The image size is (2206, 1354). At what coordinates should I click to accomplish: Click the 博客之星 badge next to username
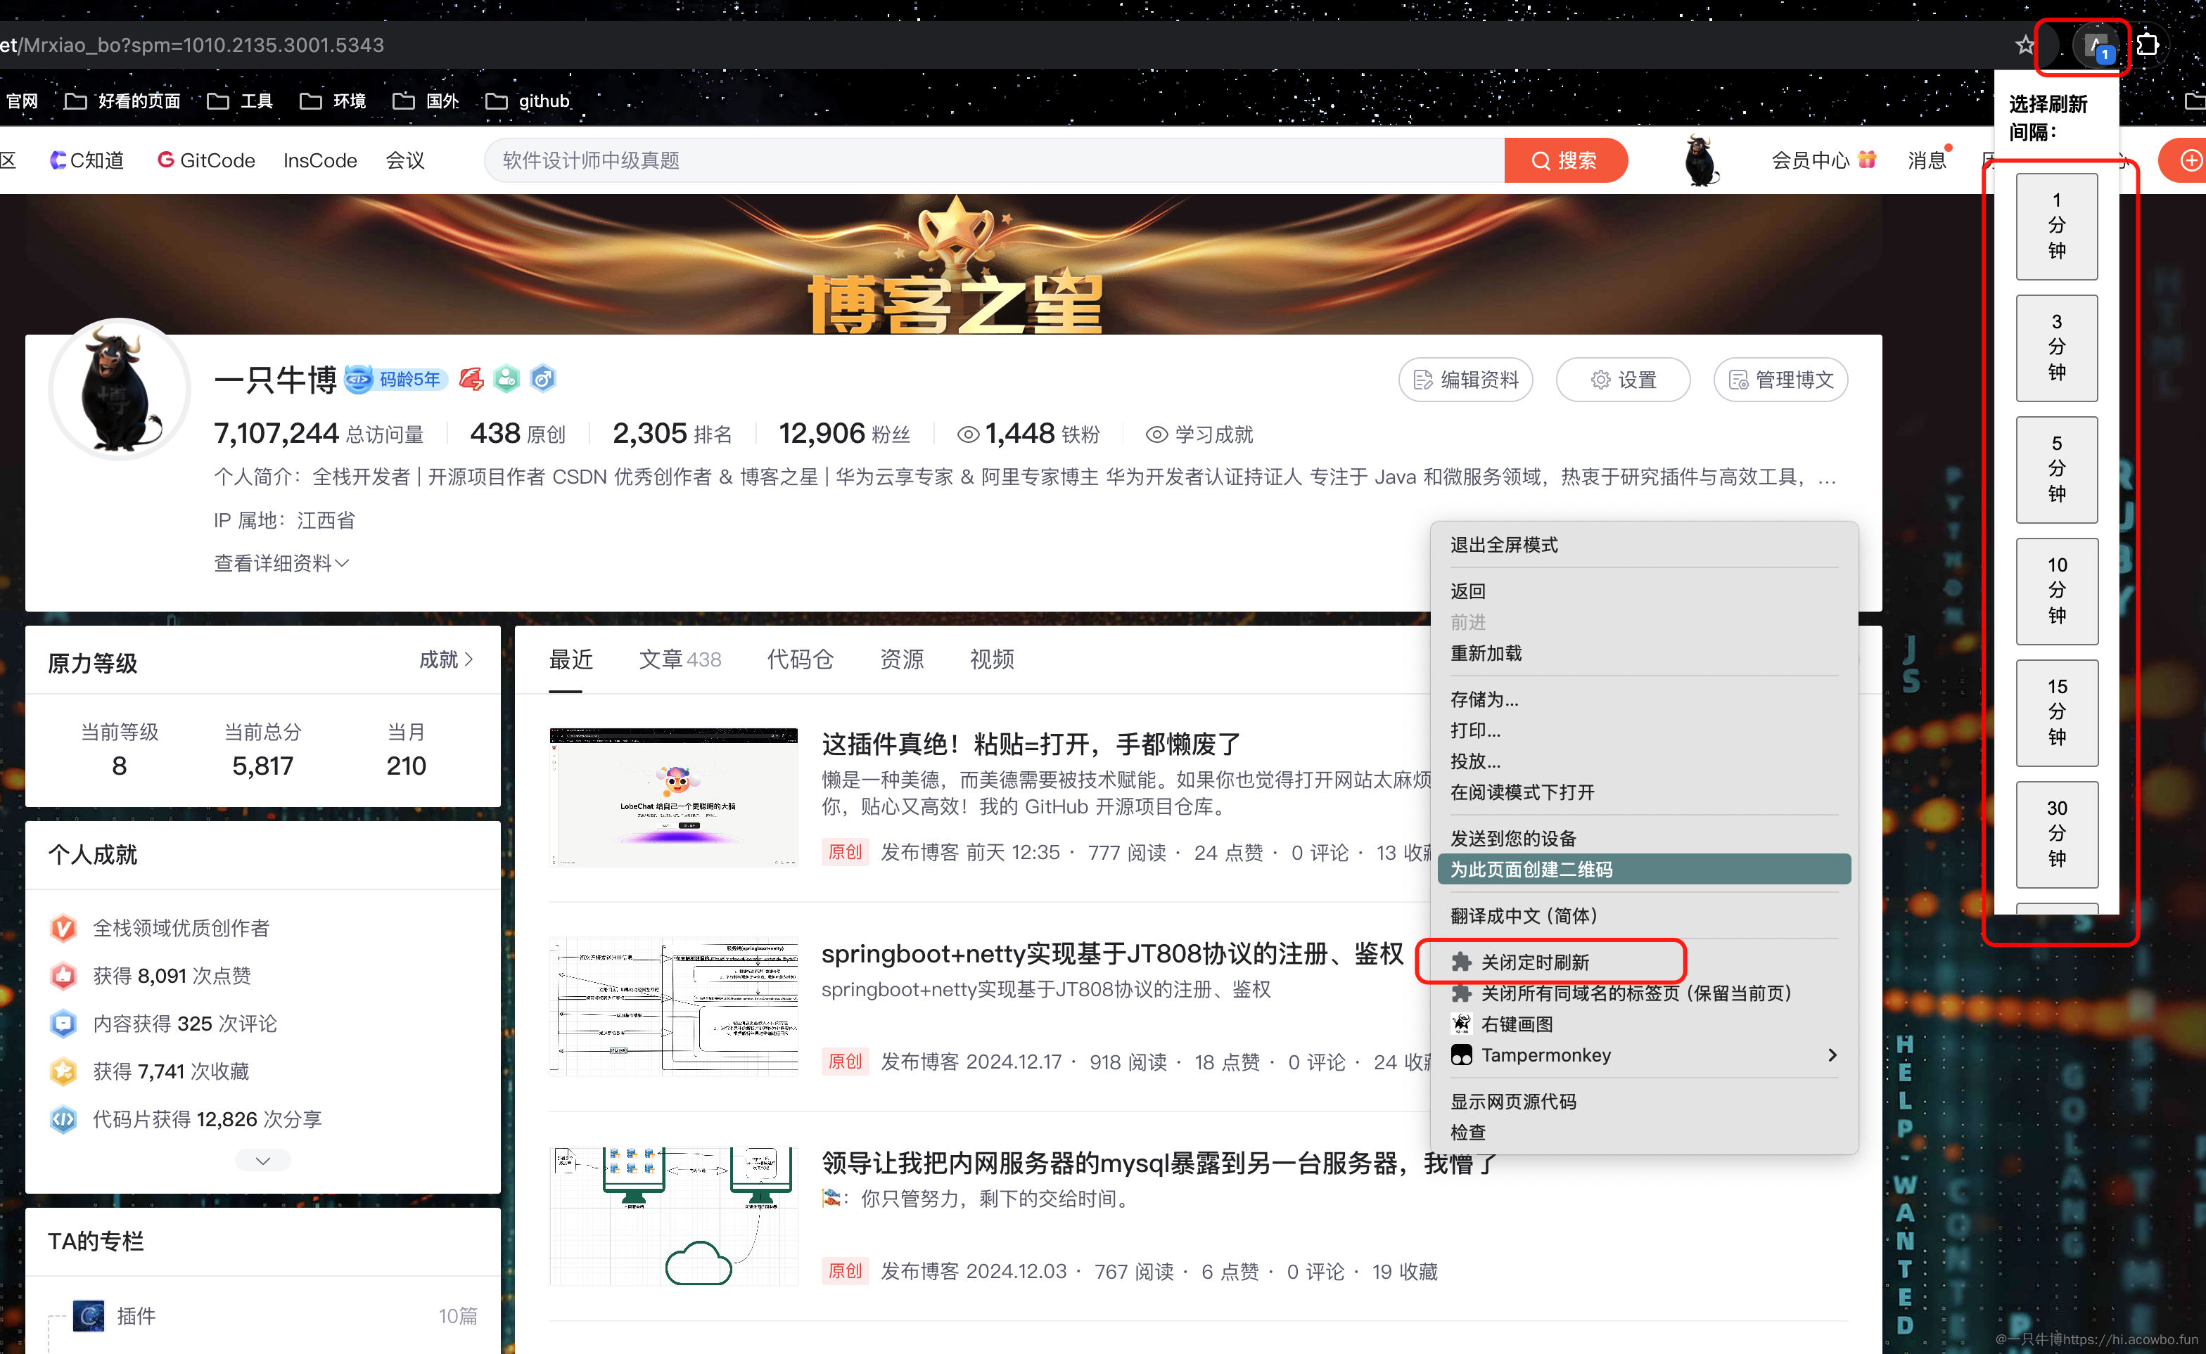[471, 380]
